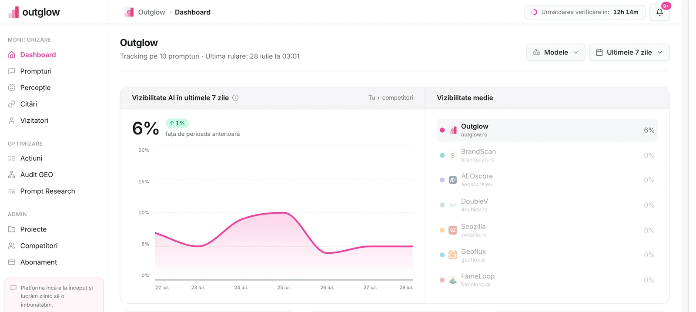Image resolution: width=696 pixels, height=312 pixels.
Task: Click the outglow logo in sidebar header
Action: click(34, 12)
